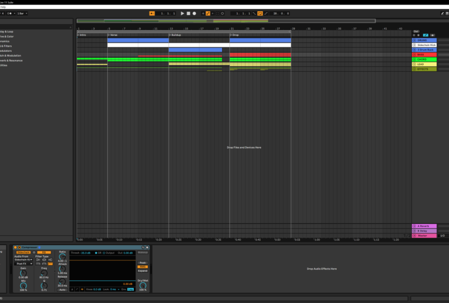
Task: Unfold the 3 Drum Rack track
Action: [414, 50]
